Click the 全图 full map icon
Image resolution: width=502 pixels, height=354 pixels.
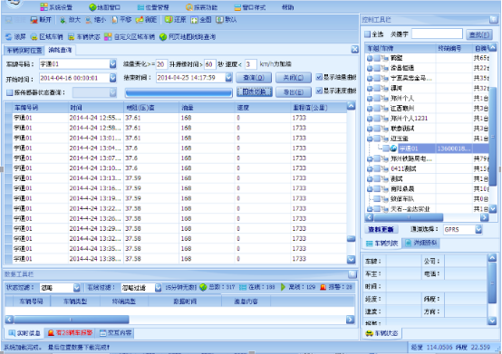194,20
